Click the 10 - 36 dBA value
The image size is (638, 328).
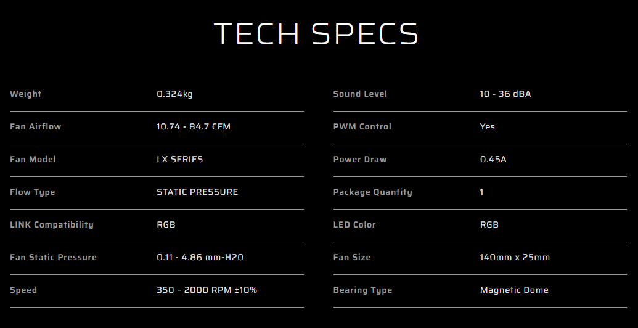click(505, 94)
